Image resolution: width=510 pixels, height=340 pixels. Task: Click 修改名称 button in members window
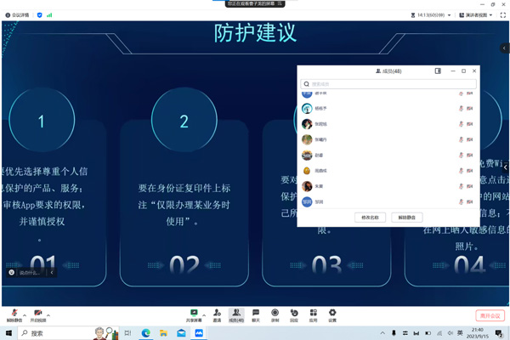[x=370, y=218]
